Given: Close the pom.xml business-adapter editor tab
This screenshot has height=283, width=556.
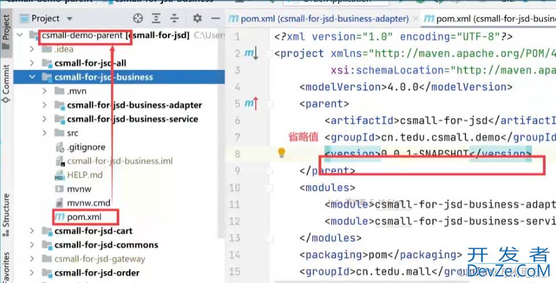Looking at the screenshot, I should click(416, 19).
